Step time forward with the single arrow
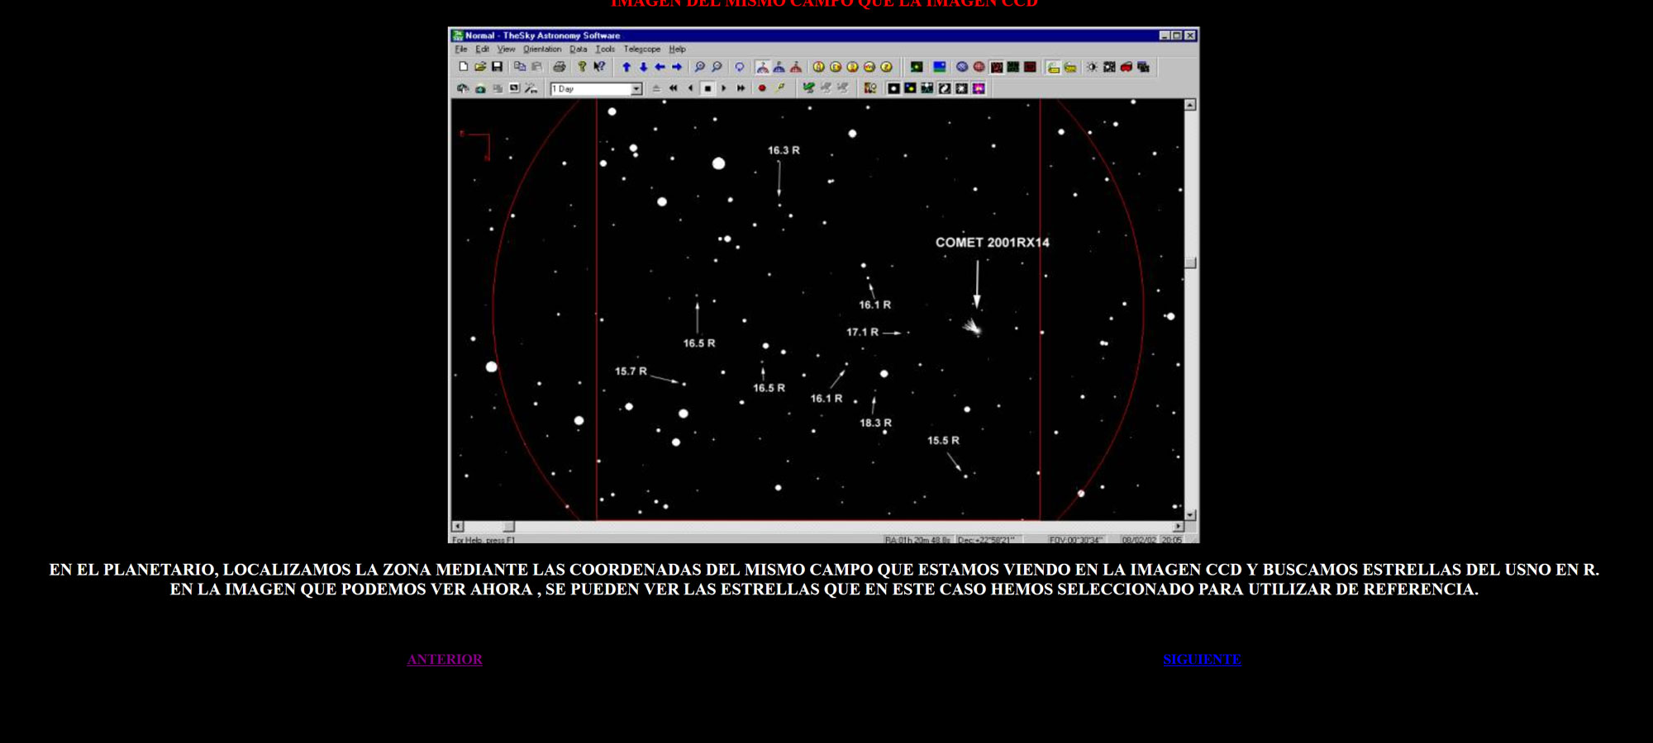Viewport: 1653px width, 743px height. 724,88
